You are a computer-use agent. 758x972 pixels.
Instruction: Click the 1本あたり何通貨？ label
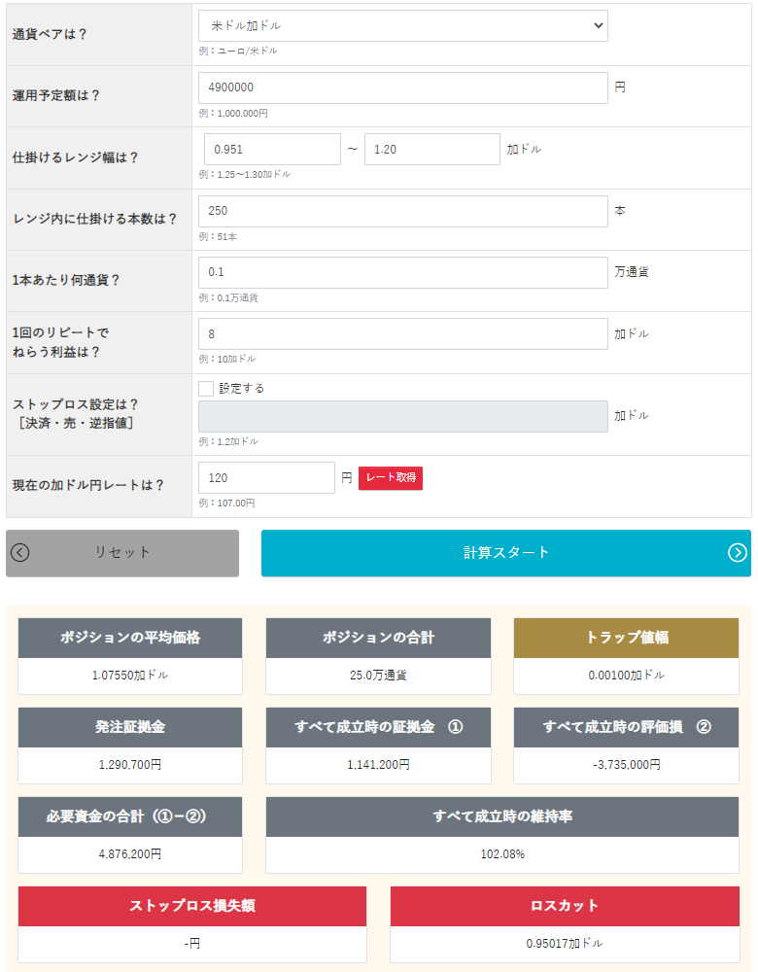[66, 280]
